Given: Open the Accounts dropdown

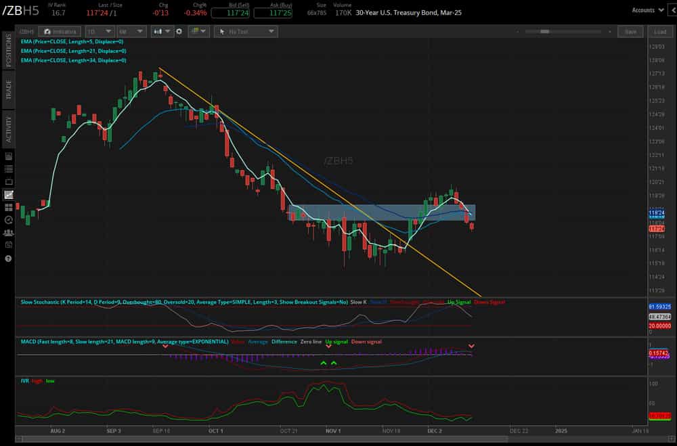Looking at the screenshot, I should [x=648, y=10].
